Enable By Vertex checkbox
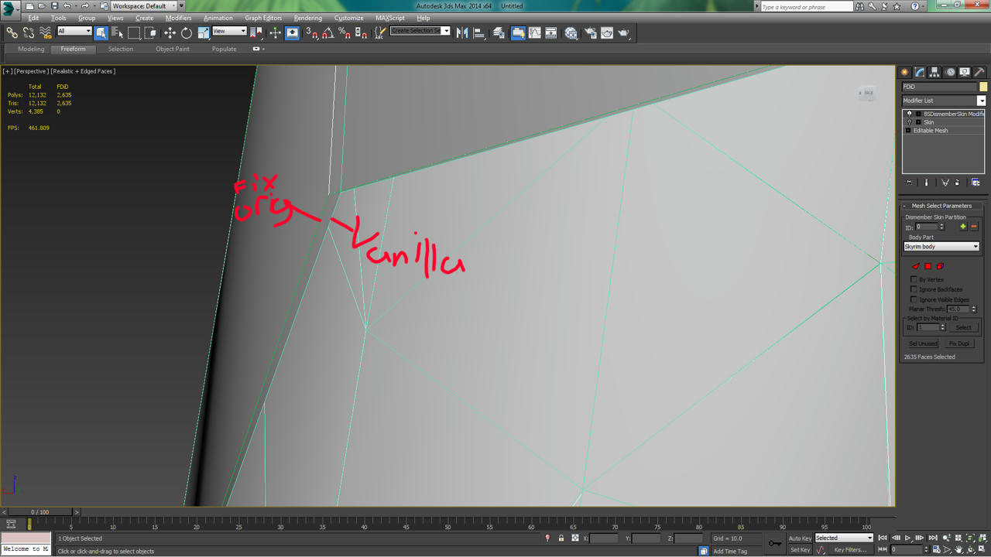The height and width of the screenshot is (557, 991). point(914,279)
